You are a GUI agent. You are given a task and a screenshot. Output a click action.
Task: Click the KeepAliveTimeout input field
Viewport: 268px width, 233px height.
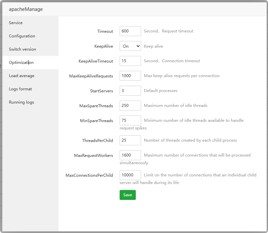pyautogui.click(x=130, y=61)
